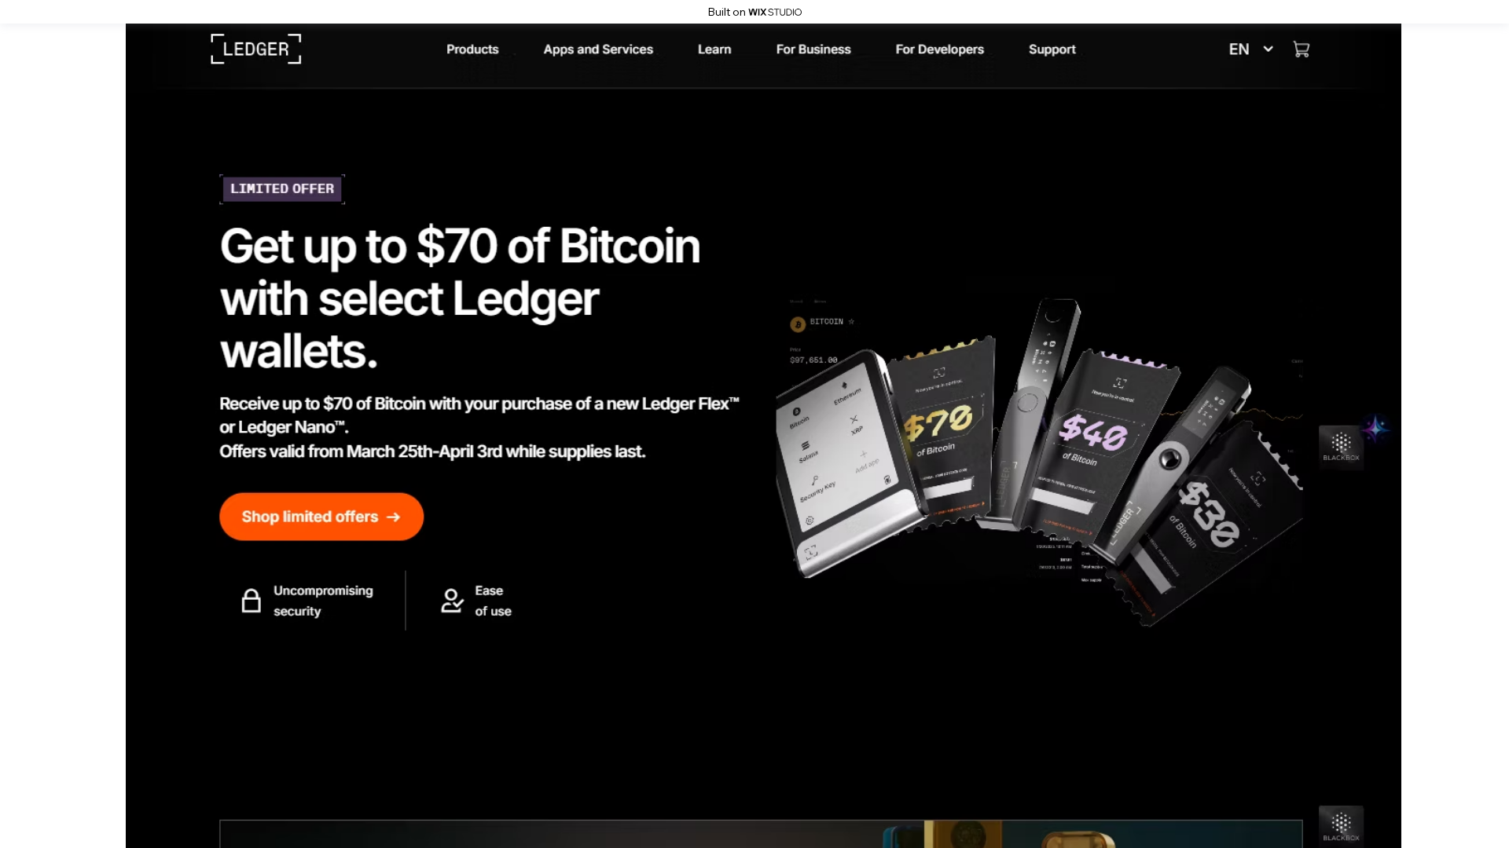Image resolution: width=1509 pixels, height=848 pixels.
Task: Click the Ledger logo
Action: click(256, 49)
